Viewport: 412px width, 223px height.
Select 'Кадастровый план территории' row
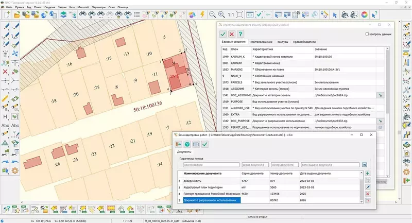(x=268, y=187)
